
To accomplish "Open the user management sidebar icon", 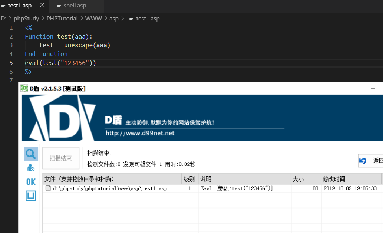I will [31, 168].
